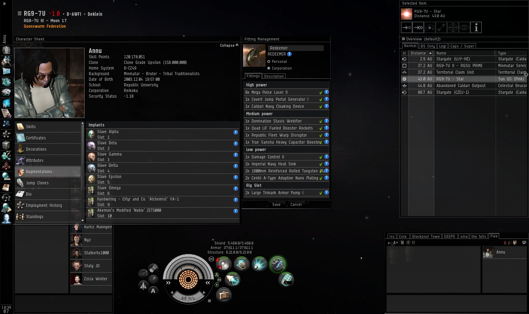
Task: Show info for the selected RG9-7U Star
Action: click(476, 27)
